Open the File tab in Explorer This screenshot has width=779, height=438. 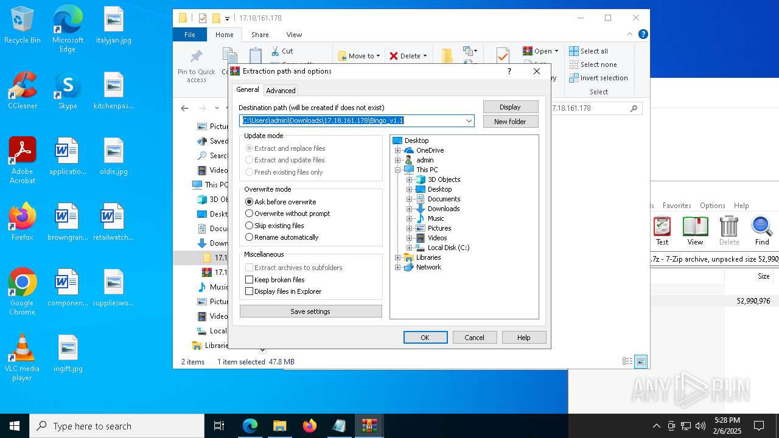tap(190, 35)
